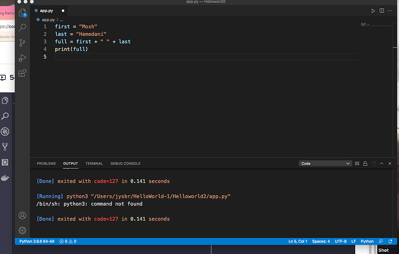Click the unsaved dot on app.py tab
Viewport: 399px width, 254px height.
(x=63, y=10)
